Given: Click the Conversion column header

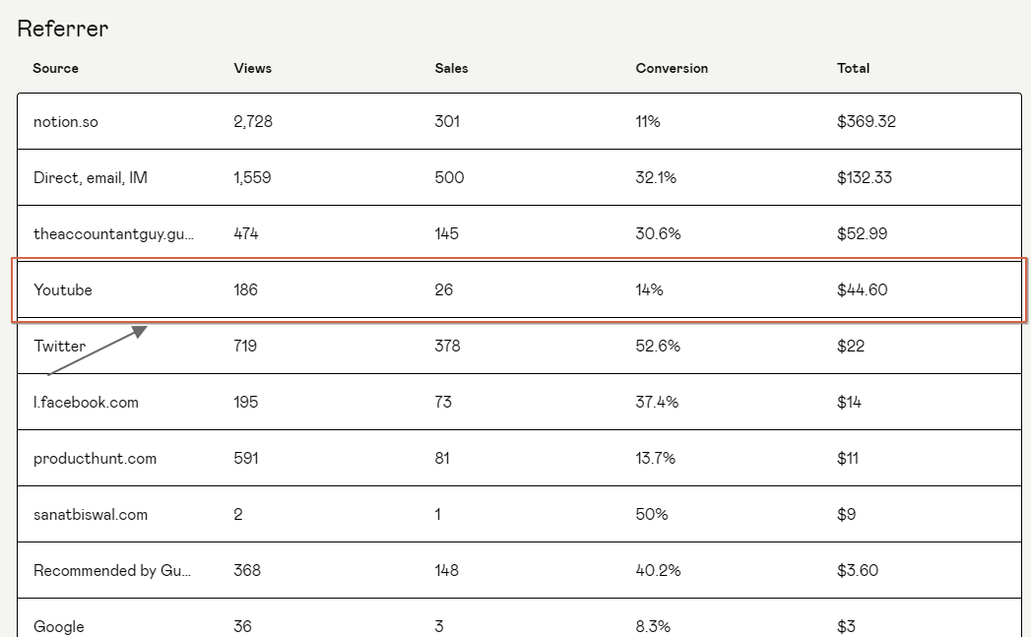Looking at the screenshot, I should click(672, 68).
